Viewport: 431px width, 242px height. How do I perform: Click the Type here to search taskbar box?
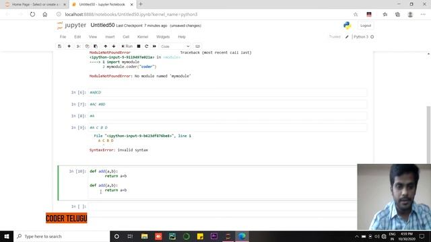pyautogui.click(x=61, y=236)
